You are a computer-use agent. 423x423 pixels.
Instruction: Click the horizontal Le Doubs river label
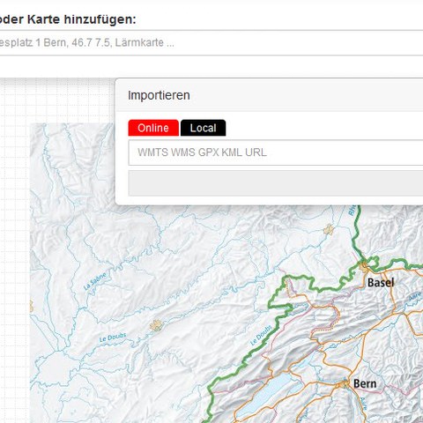tap(113, 338)
